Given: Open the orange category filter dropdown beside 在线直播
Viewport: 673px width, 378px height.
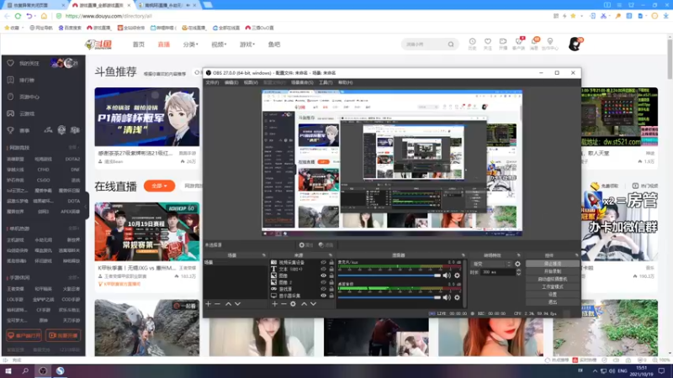Looking at the screenshot, I should click(159, 186).
